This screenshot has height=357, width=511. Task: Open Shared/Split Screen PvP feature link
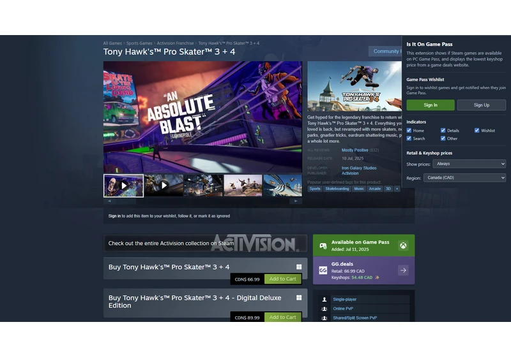[x=355, y=318]
